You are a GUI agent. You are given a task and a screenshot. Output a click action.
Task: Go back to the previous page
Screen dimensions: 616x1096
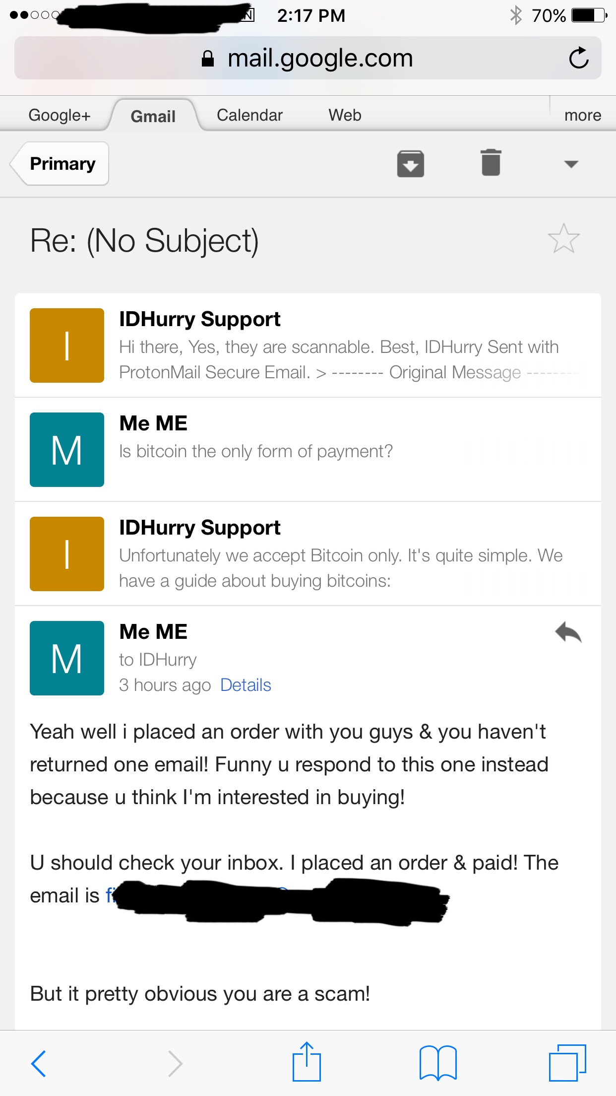point(39,1063)
